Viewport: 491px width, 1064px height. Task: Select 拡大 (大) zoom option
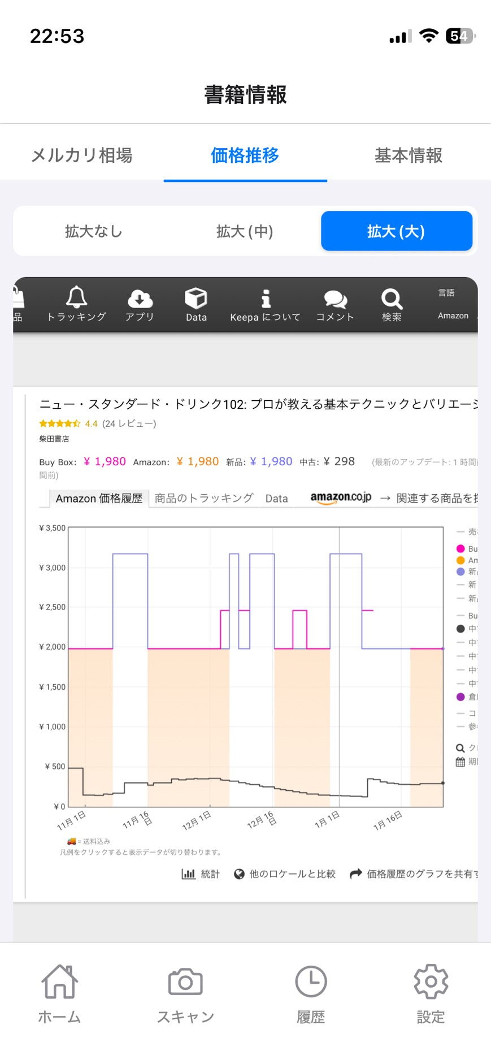[x=396, y=231]
